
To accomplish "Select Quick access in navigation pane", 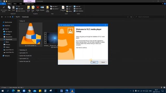I will point(8,22).
